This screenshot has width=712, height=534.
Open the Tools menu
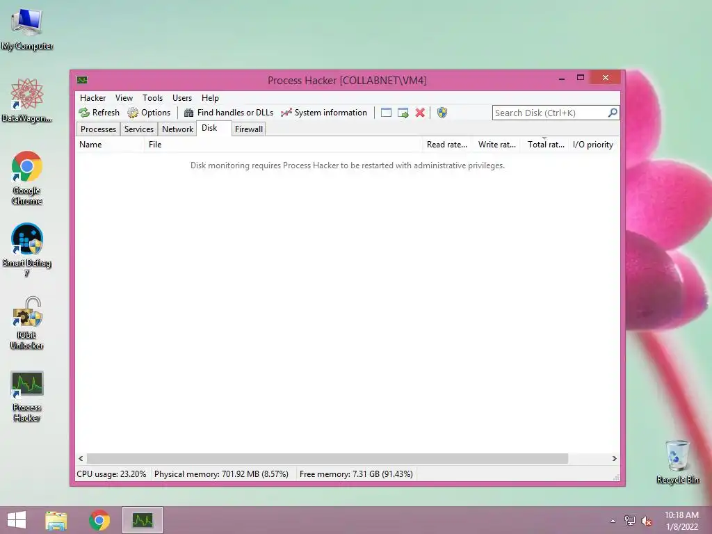tap(152, 97)
